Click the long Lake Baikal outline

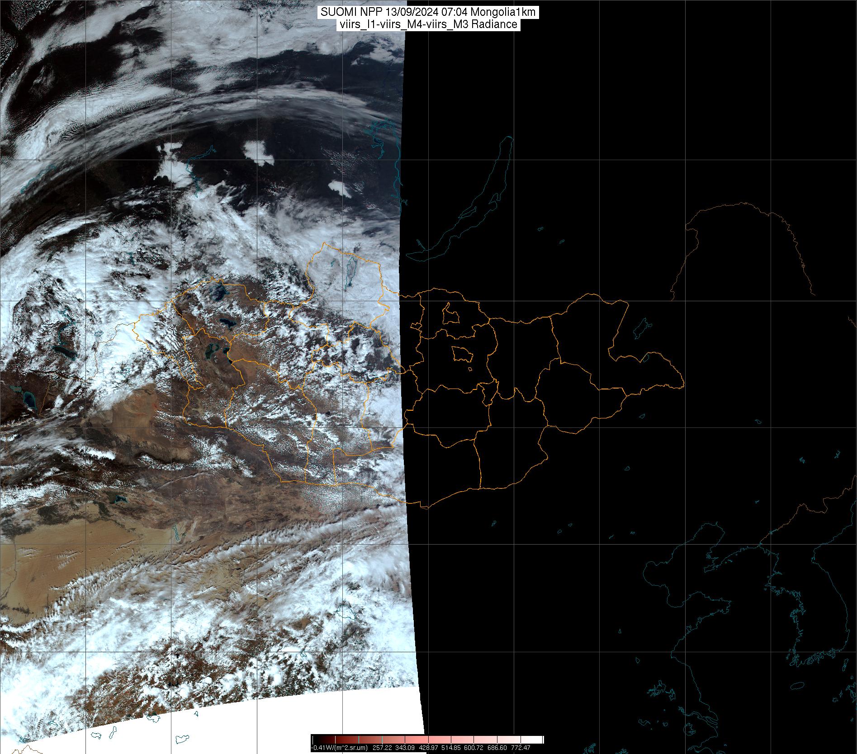[470, 204]
